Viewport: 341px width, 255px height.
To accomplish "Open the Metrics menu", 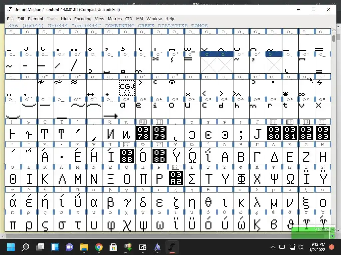I will tap(115, 19).
